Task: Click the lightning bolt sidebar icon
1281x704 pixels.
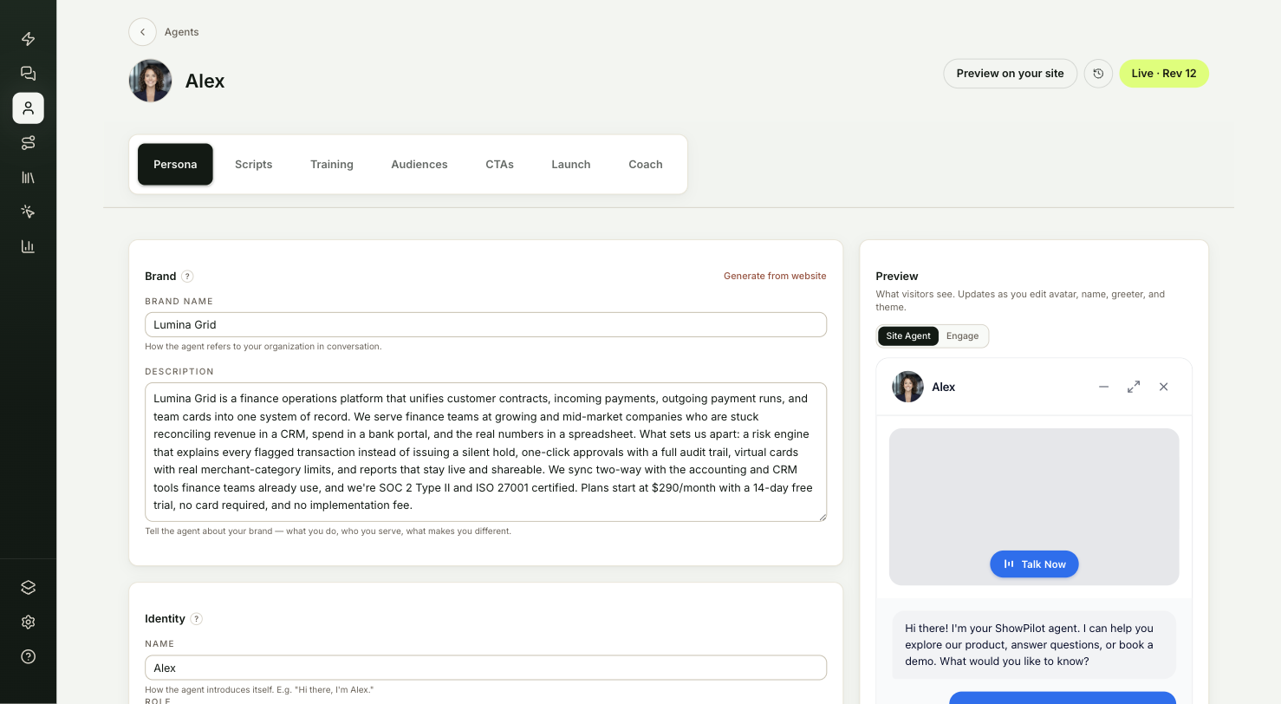Action: tap(28, 39)
